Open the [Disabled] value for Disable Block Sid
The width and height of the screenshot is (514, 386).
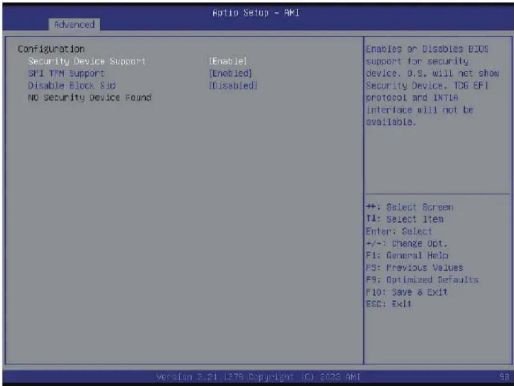click(x=233, y=85)
